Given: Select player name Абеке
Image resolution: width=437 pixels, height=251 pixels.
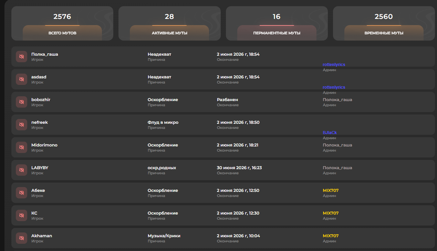Looking at the screenshot, I should coord(38,190).
